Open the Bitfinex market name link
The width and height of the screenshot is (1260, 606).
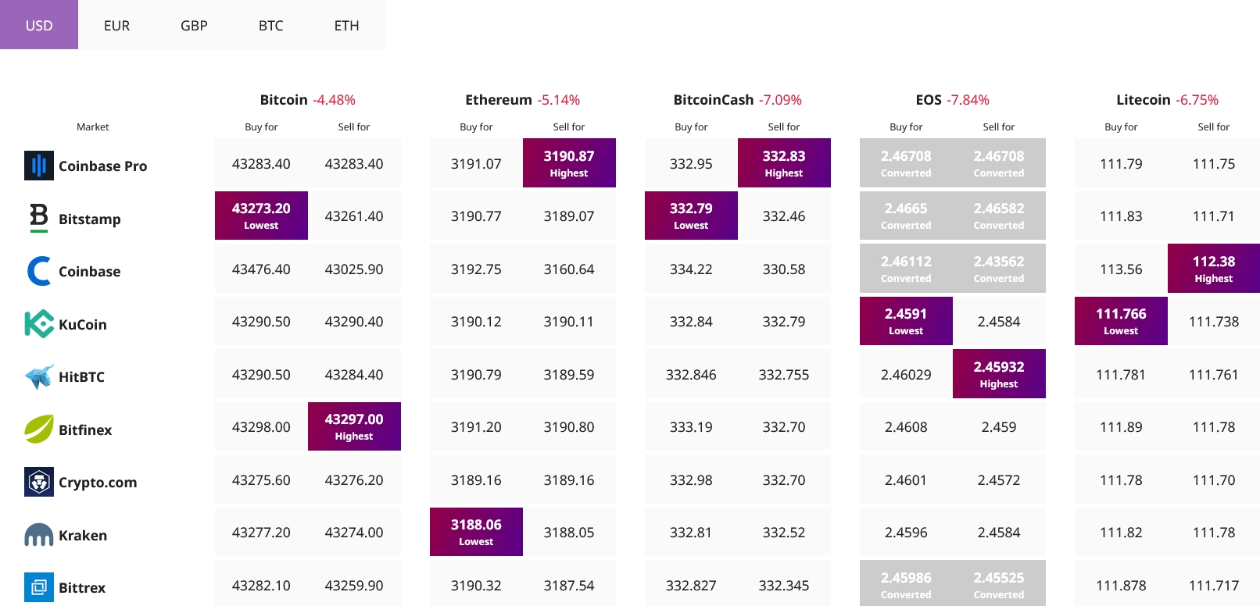pyautogui.click(x=85, y=430)
